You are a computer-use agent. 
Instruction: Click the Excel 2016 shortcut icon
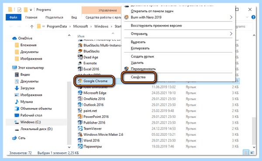coord(80,69)
